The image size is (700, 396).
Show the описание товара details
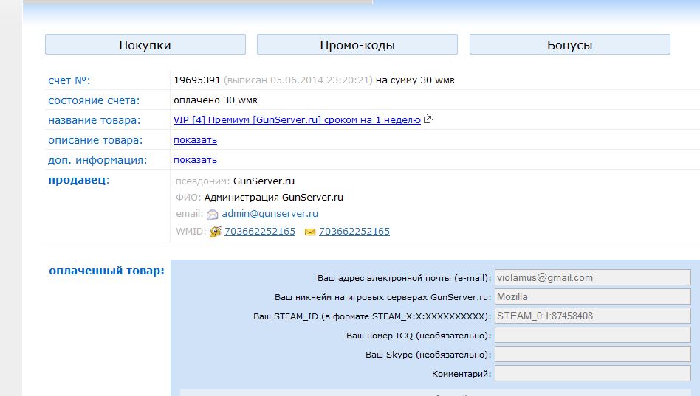(x=195, y=140)
